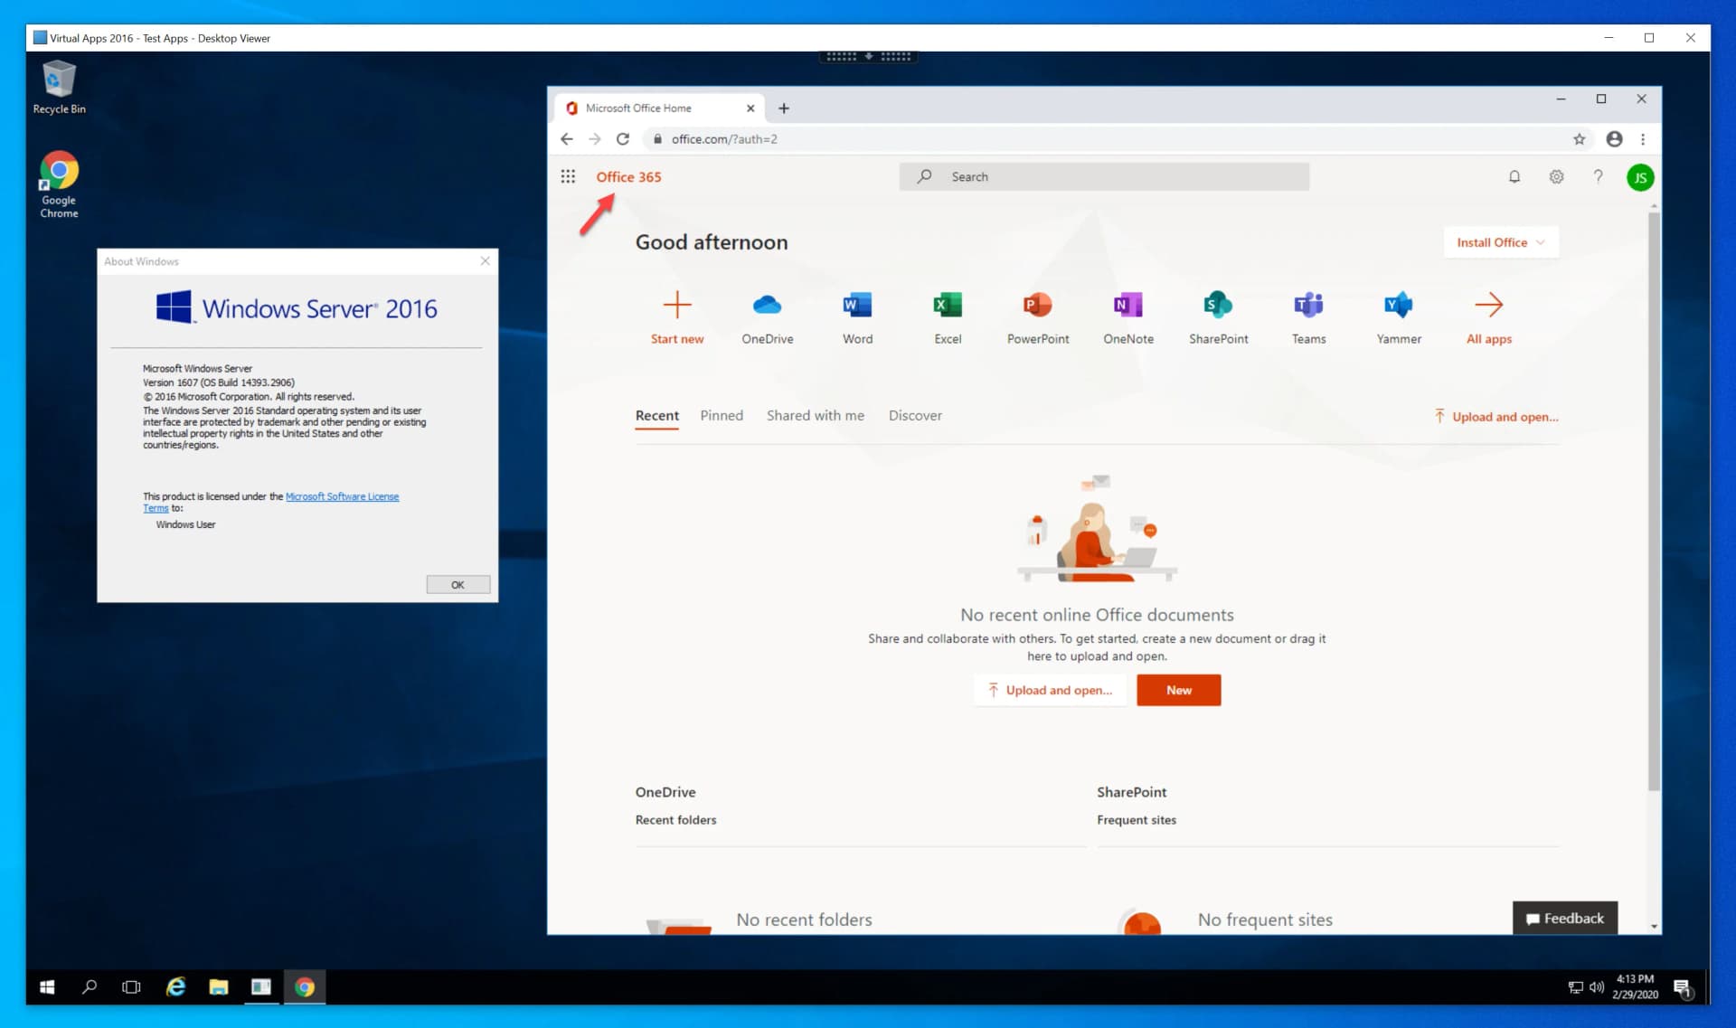Open Microsoft Teams

[1308, 318]
